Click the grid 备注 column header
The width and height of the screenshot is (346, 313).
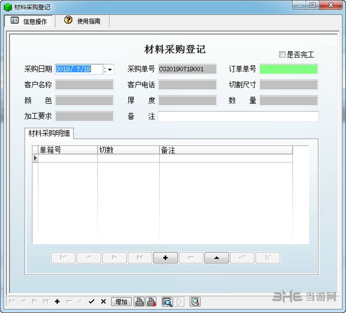coord(226,150)
